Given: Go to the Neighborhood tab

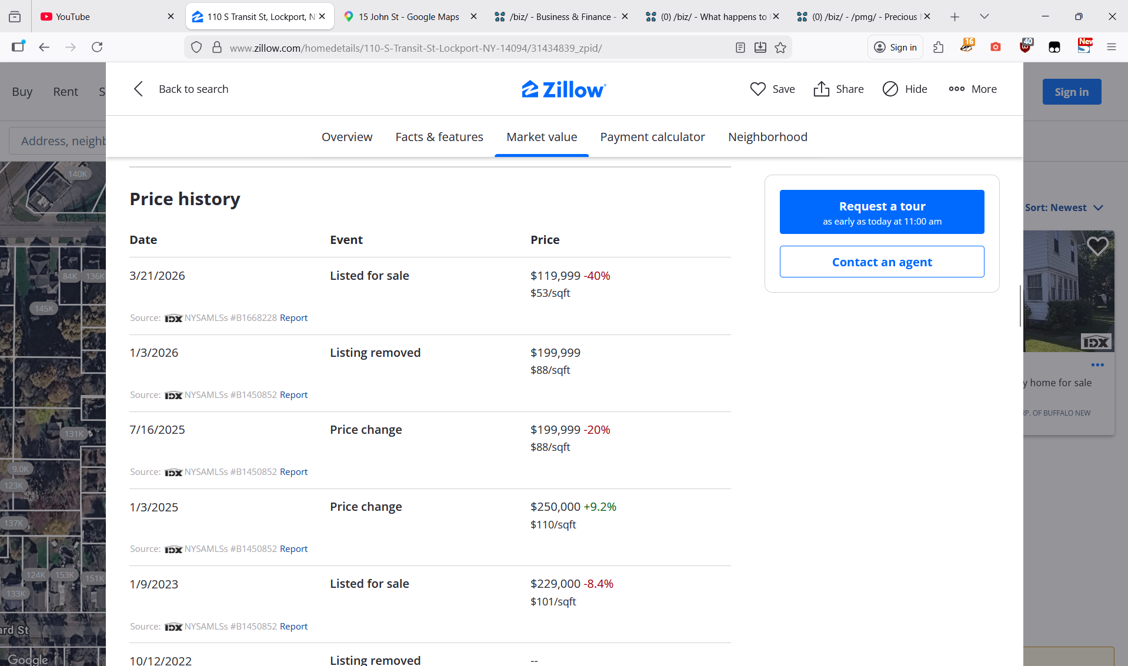Looking at the screenshot, I should coord(767,137).
